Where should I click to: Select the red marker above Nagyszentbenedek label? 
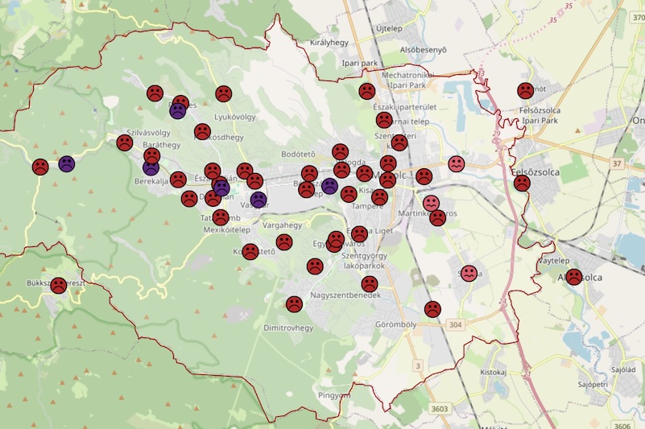[370, 283]
